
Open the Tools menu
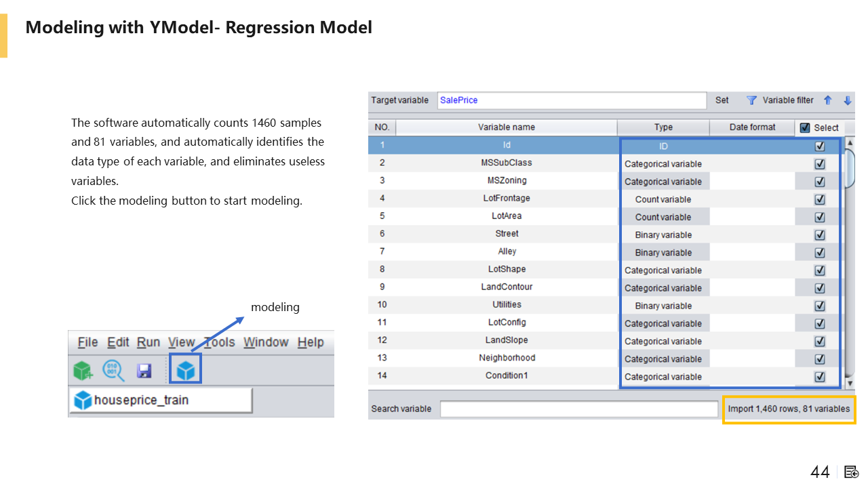click(220, 342)
